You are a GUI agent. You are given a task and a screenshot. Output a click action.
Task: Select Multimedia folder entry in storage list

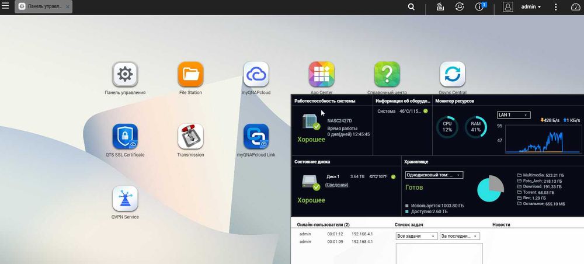(x=539, y=175)
